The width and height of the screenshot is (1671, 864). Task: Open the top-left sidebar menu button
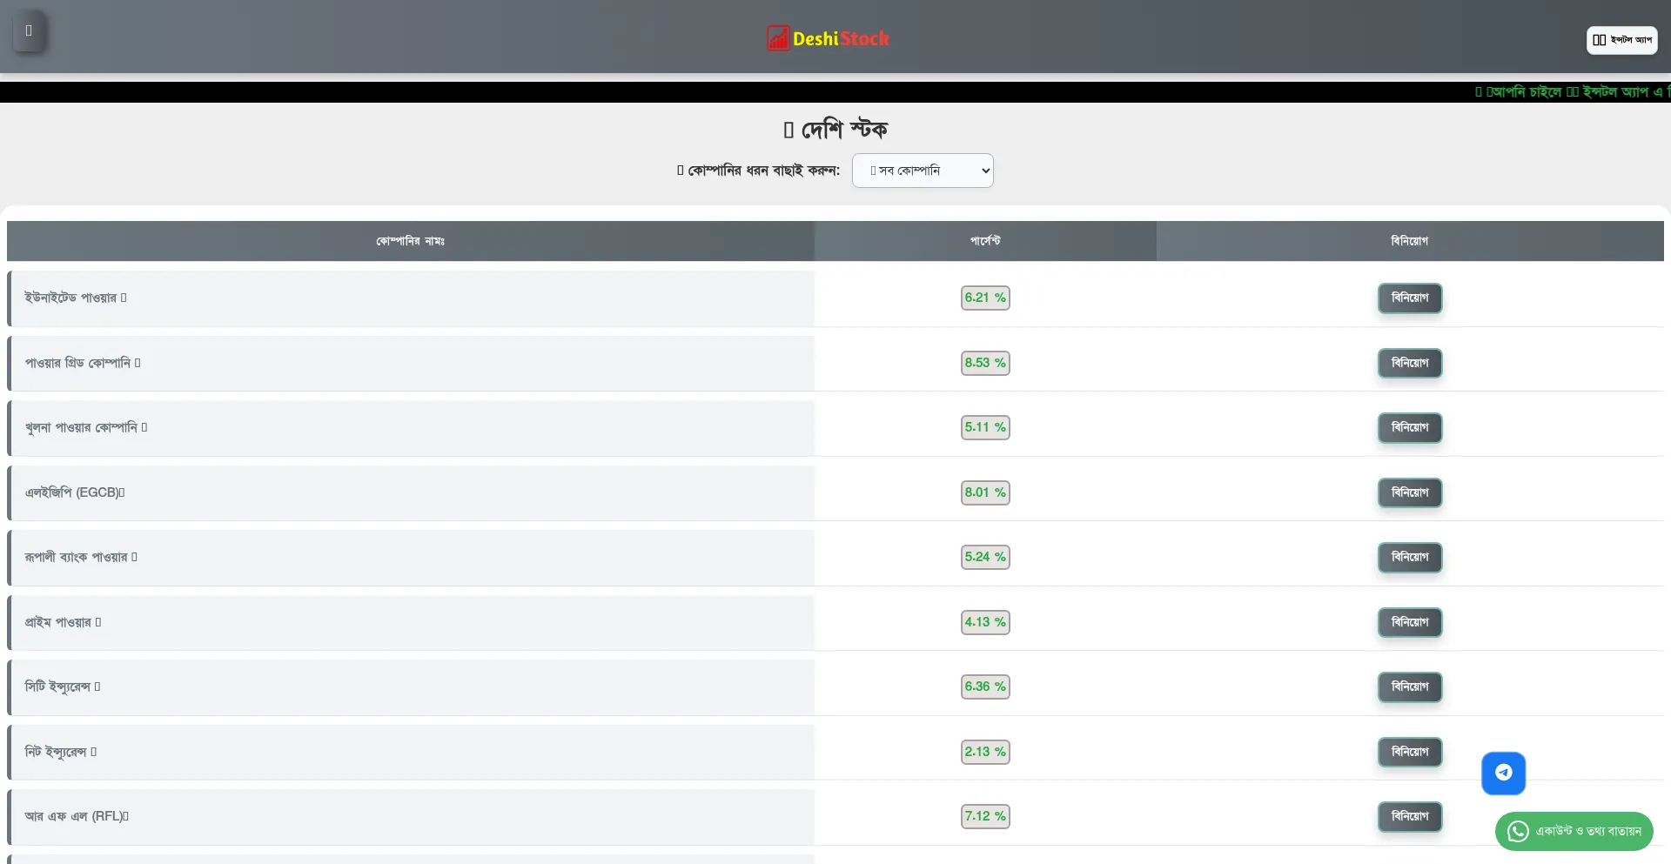pyautogui.click(x=29, y=31)
